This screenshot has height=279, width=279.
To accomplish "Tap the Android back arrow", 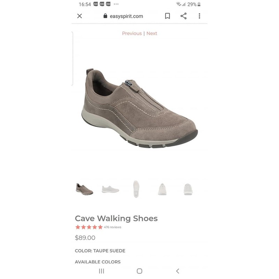I will coord(178,271).
